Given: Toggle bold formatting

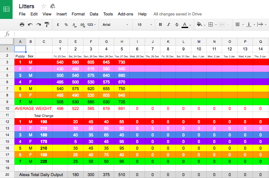Looking at the screenshot, I should click(160, 25).
